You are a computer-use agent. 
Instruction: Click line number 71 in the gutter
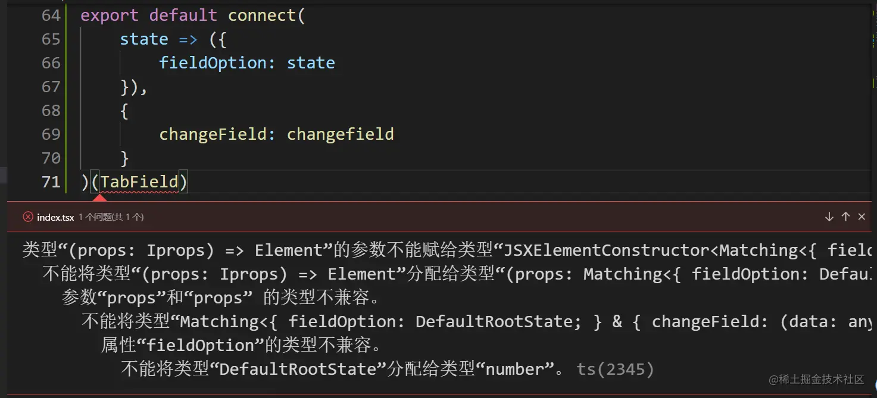(x=51, y=182)
